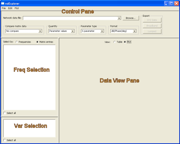The width and height of the screenshot is (180, 144).
Task: Click the Browse... button
Action: tap(131, 18)
